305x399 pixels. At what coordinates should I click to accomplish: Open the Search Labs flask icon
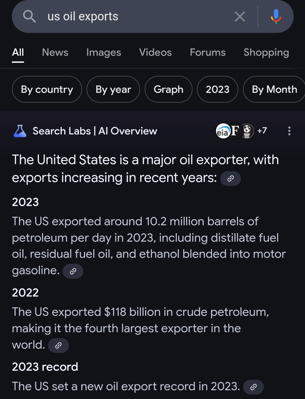click(x=20, y=131)
